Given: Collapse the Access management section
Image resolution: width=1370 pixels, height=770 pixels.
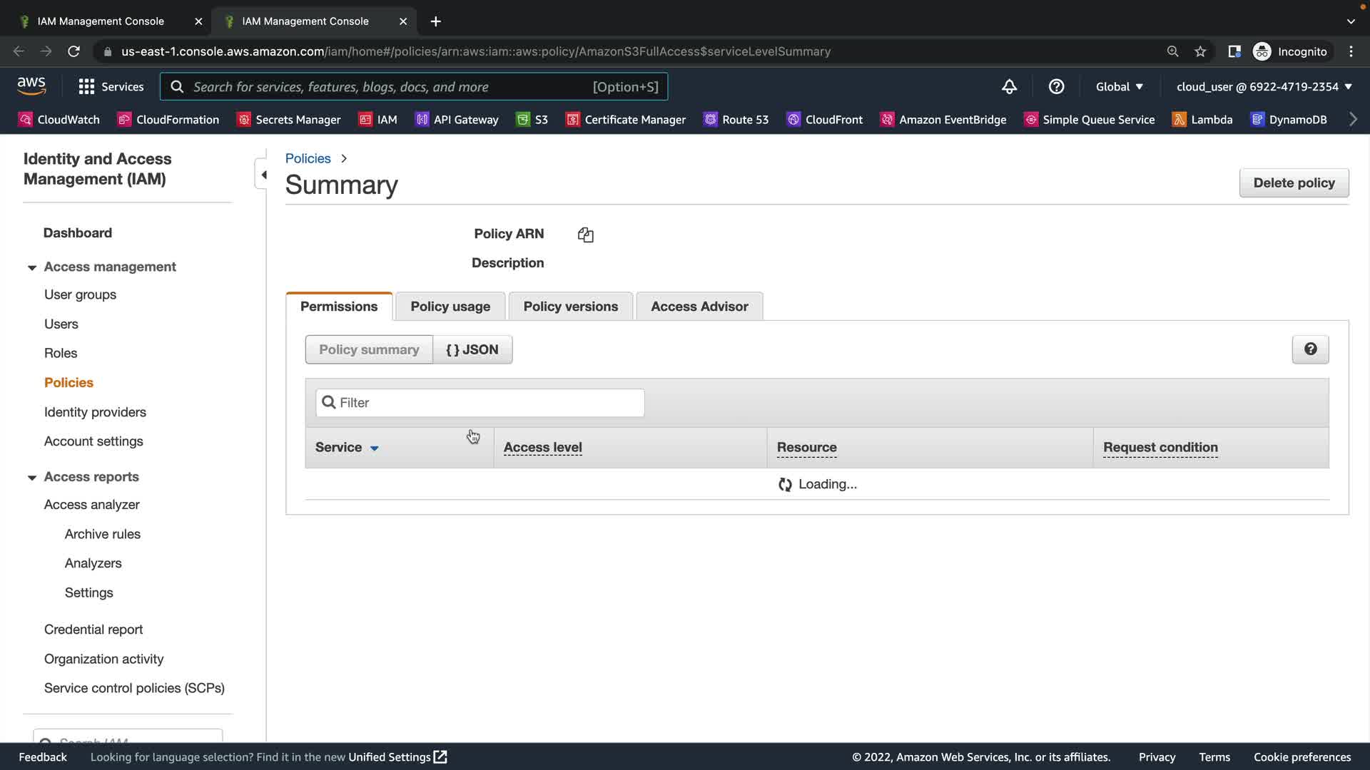Looking at the screenshot, I should [x=32, y=267].
